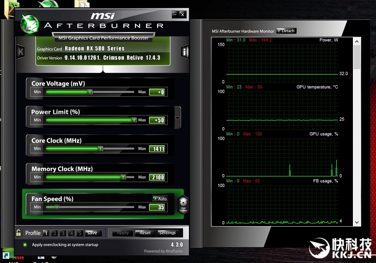Click the Core Voltage value field

[157, 92]
